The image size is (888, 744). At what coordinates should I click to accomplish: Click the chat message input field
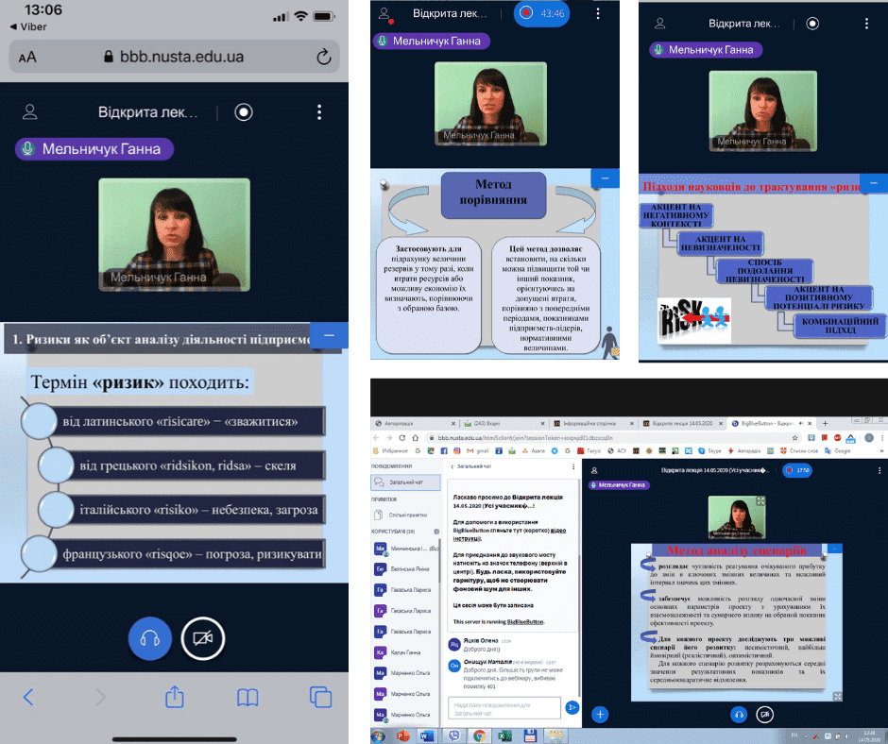click(504, 708)
